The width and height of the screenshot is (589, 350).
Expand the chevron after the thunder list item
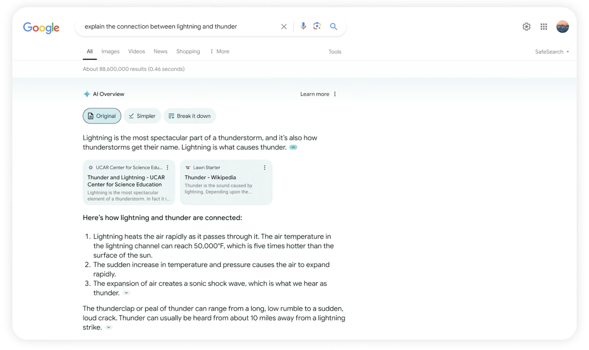click(126, 293)
